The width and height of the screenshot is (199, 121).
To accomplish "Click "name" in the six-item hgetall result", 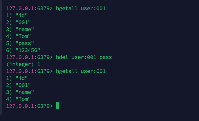I will 25,29.
